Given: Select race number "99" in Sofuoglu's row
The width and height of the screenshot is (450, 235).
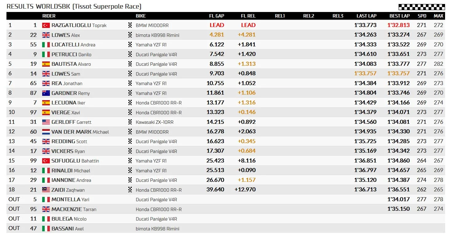Looking at the screenshot, I should point(33,161).
